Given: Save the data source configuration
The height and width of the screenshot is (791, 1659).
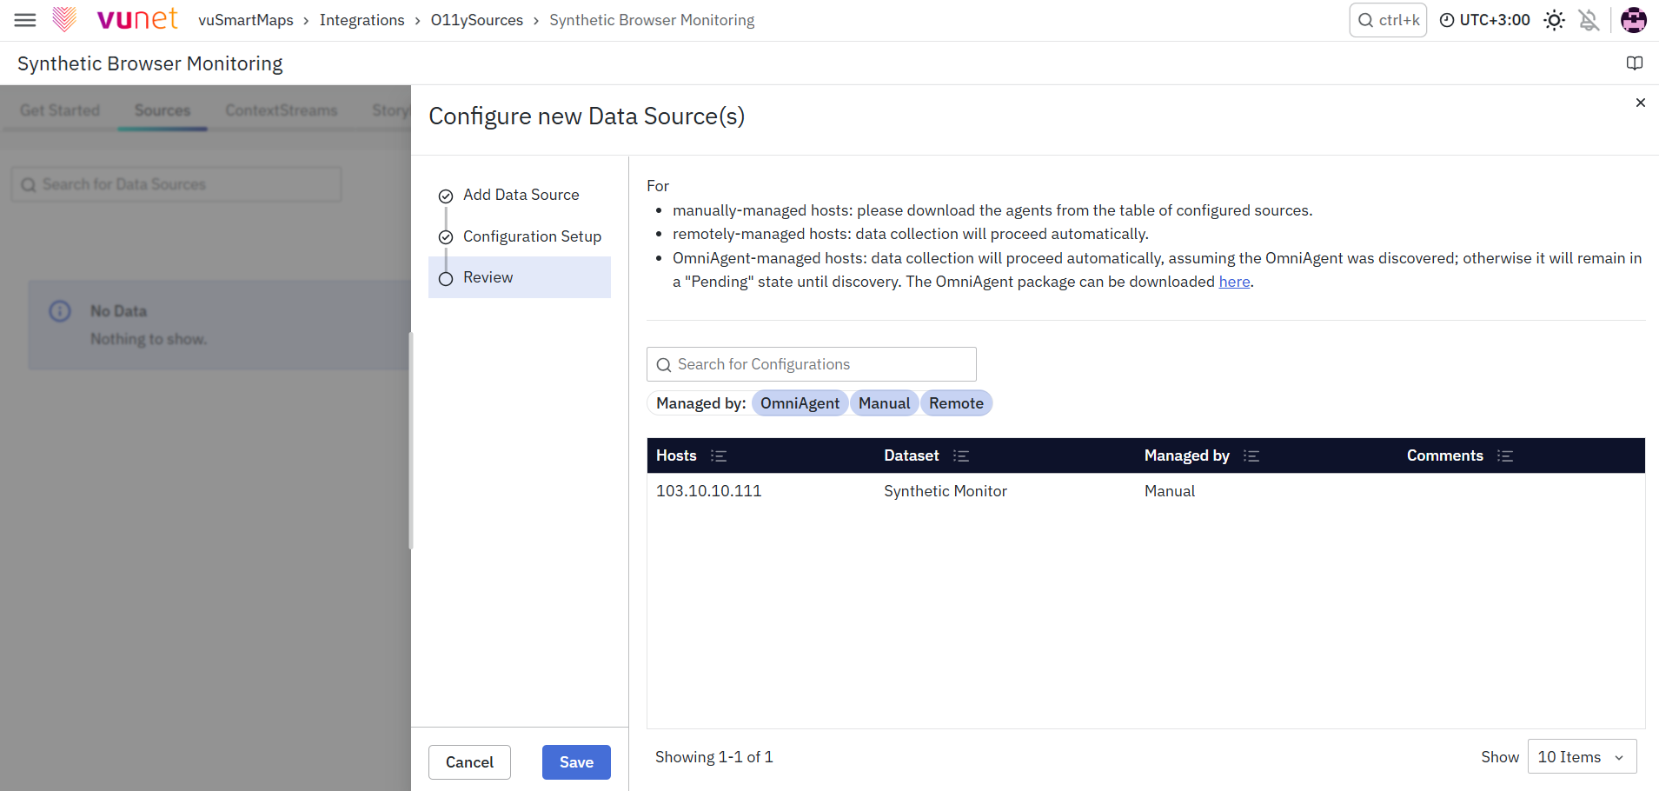Looking at the screenshot, I should [576, 762].
